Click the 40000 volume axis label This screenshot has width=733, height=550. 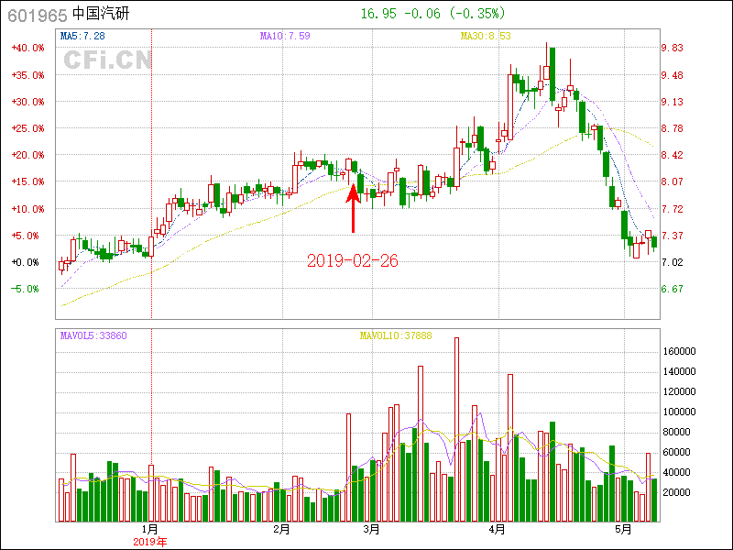point(677,472)
